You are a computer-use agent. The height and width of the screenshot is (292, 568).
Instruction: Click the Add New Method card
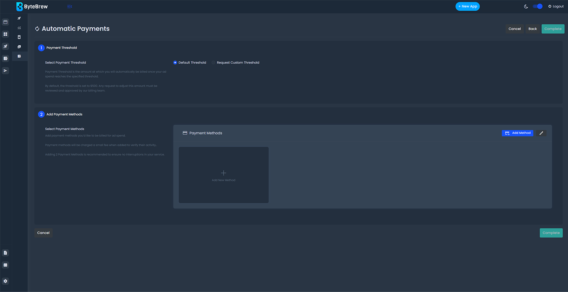224,175
